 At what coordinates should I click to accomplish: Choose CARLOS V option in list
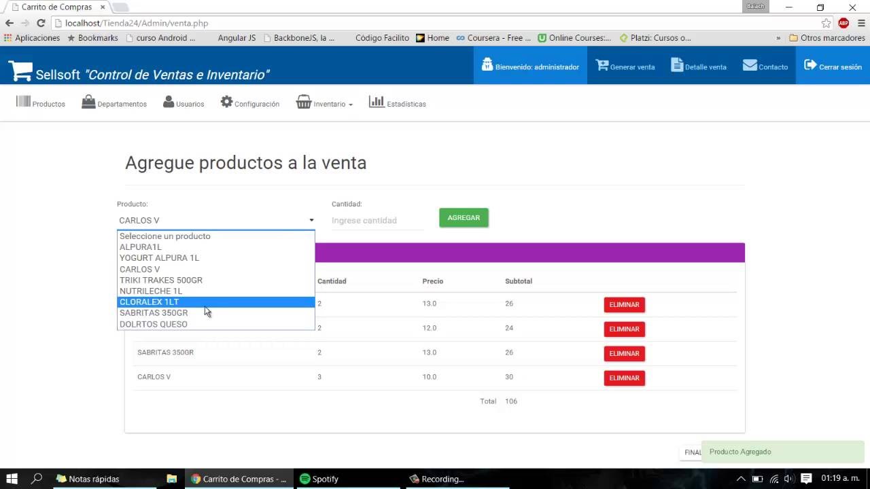216,269
